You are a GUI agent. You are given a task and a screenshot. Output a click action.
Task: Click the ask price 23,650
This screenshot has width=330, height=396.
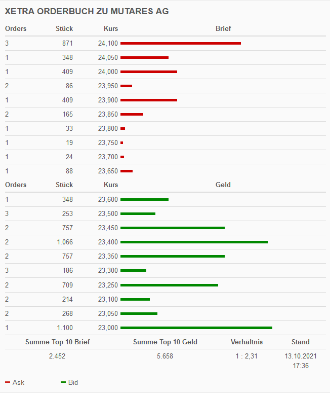point(108,171)
